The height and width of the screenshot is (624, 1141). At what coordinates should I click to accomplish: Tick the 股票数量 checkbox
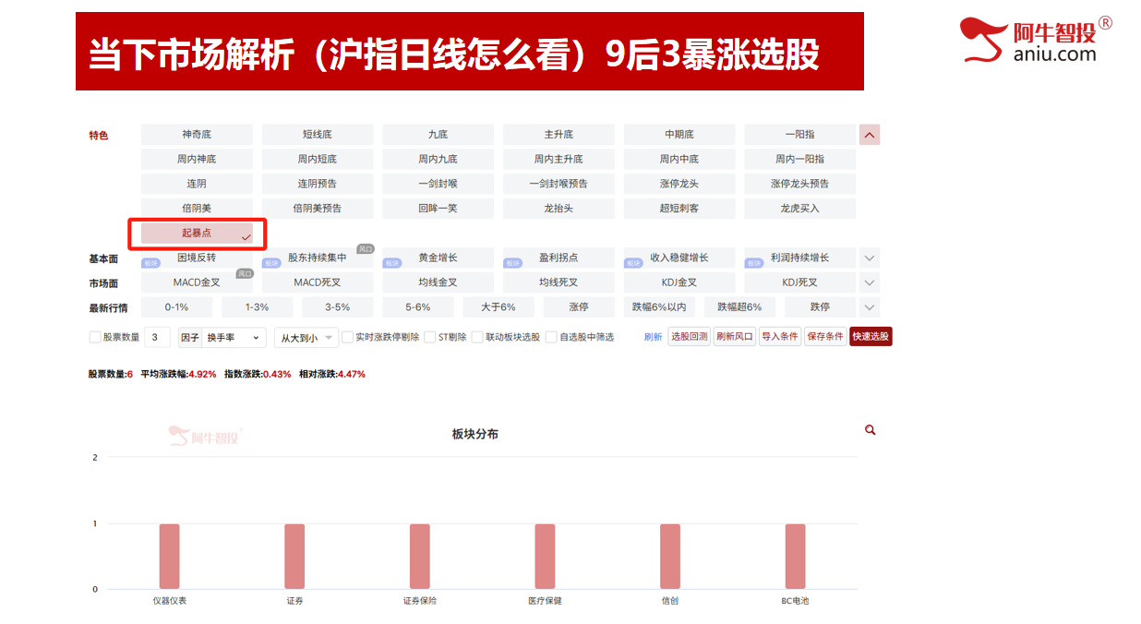(x=95, y=338)
